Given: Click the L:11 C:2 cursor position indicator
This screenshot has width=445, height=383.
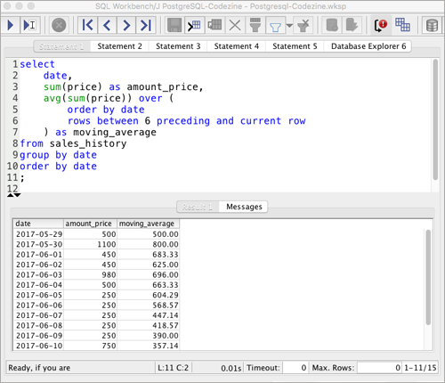Looking at the screenshot, I should (x=174, y=368).
